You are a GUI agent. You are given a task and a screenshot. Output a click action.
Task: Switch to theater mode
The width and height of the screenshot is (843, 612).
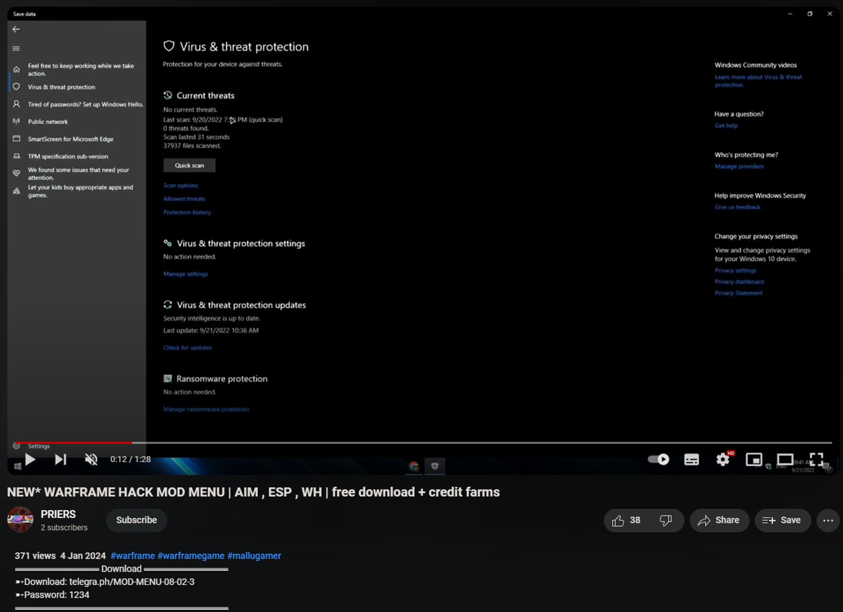785,459
